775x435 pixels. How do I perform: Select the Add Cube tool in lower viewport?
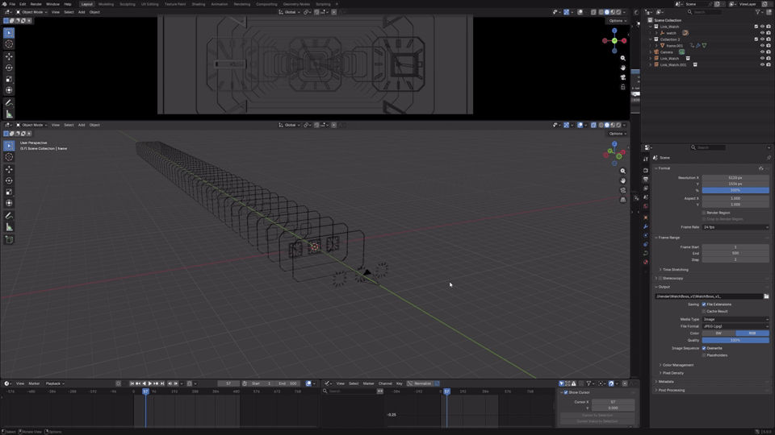(x=9, y=240)
